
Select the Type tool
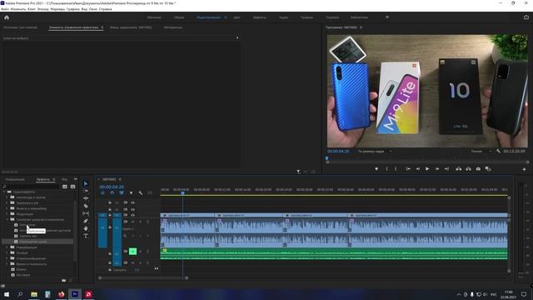pos(86,236)
